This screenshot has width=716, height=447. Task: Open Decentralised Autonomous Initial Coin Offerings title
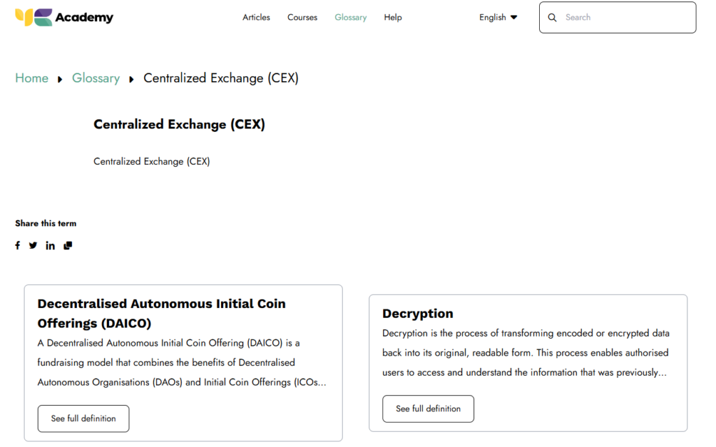coord(162,314)
